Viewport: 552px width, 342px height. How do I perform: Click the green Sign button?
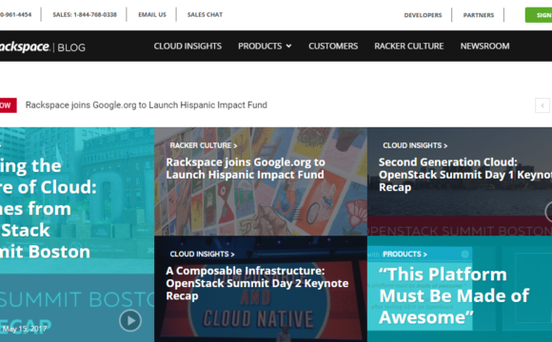pos(539,15)
